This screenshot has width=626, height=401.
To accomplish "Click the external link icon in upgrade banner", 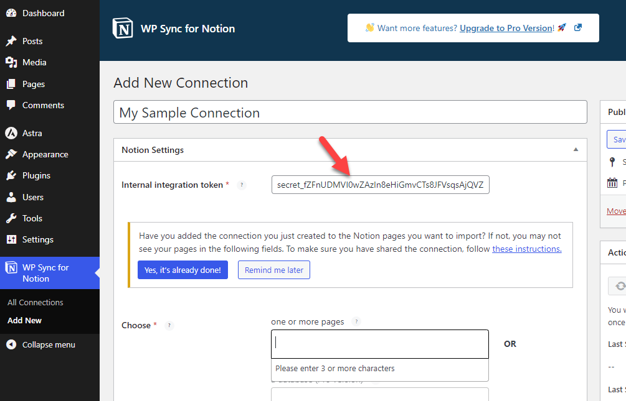I will tap(577, 27).
